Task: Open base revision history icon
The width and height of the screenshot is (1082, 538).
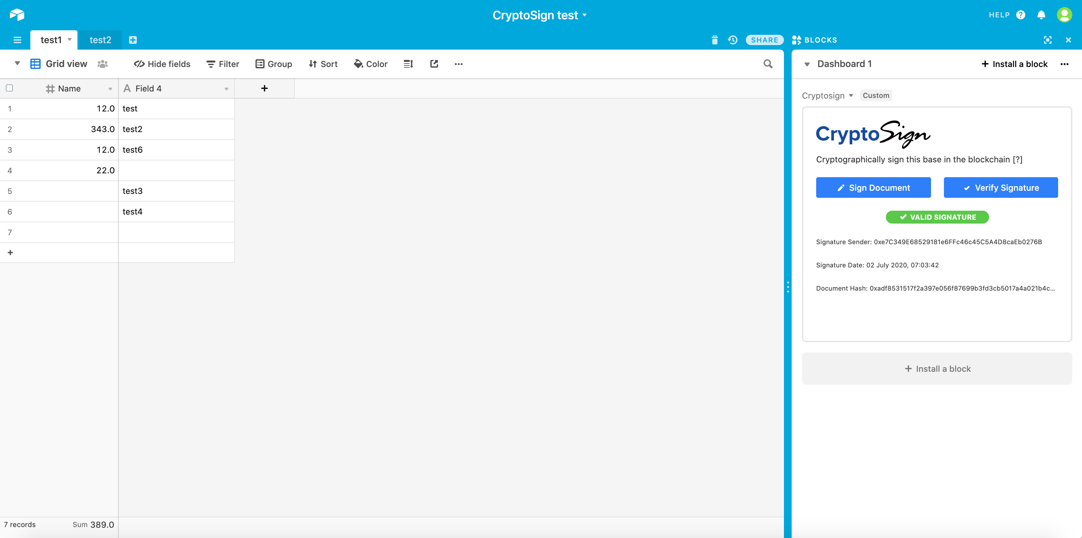Action: coord(733,40)
